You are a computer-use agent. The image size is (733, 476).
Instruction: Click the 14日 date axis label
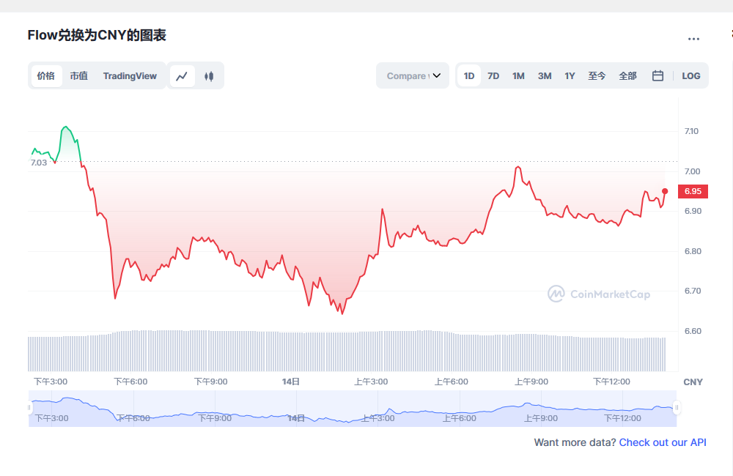(291, 382)
